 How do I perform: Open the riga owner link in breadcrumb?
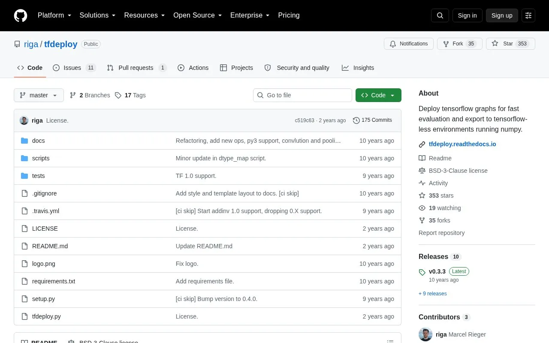coord(31,44)
